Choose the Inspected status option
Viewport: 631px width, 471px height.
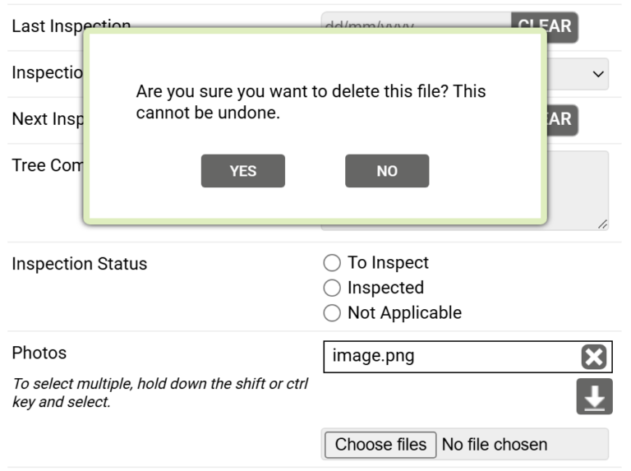click(332, 288)
